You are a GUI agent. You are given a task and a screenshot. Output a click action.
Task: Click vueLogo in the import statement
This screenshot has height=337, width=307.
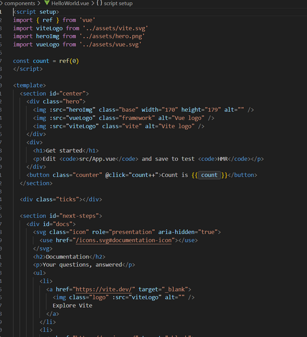click(48, 44)
